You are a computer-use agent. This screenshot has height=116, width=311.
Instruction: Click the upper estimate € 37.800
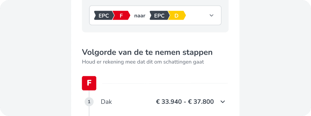pos(201,102)
